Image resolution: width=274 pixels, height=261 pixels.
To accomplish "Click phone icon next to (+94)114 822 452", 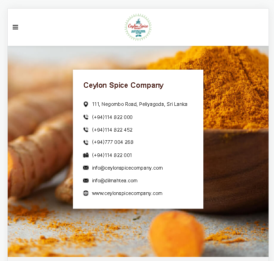I will coord(86,130).
